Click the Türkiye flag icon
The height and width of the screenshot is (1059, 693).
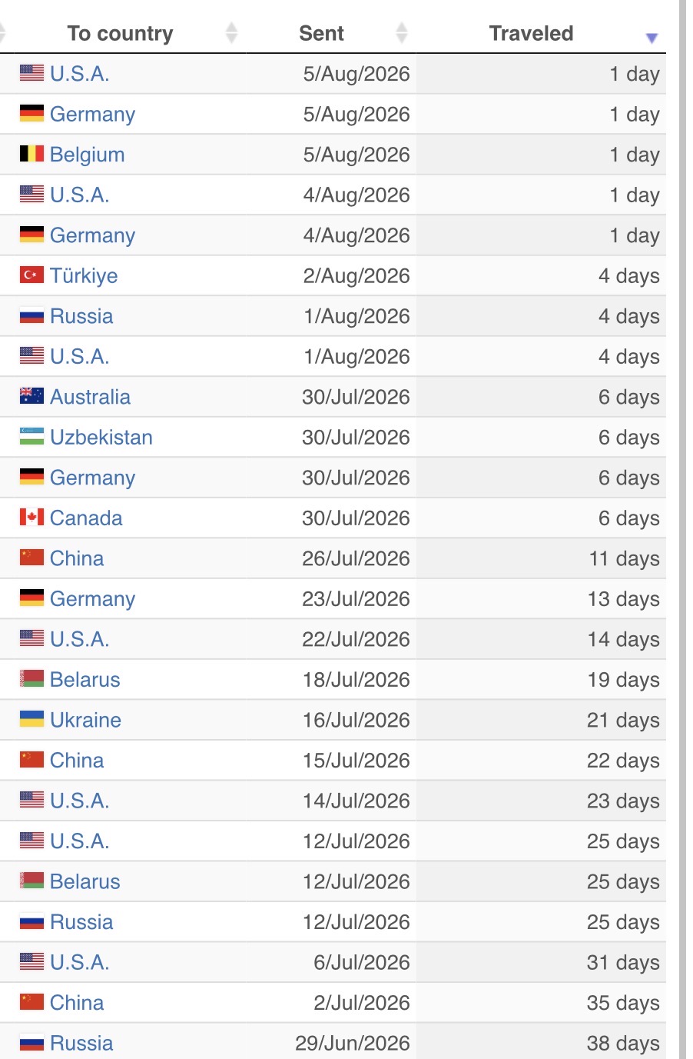point(31,275)
